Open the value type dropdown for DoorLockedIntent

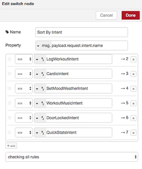coord(40,118)
